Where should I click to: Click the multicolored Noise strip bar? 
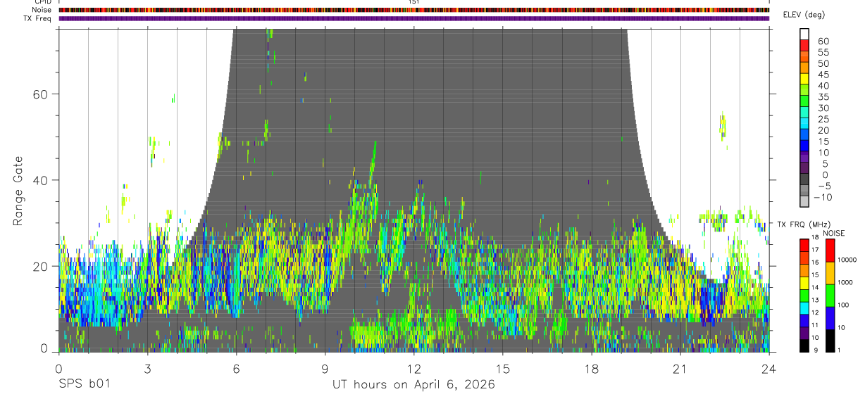tap(413, 10)
